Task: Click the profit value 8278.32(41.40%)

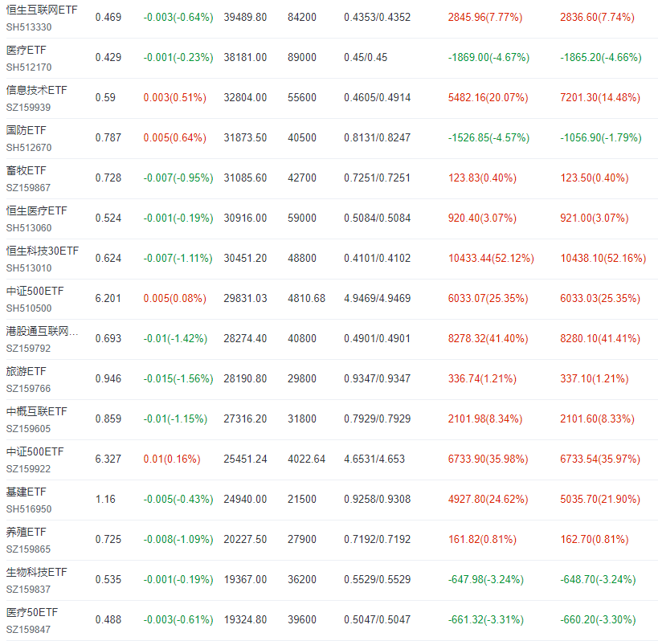Action: pyautogui.click(x=488, y=338)
